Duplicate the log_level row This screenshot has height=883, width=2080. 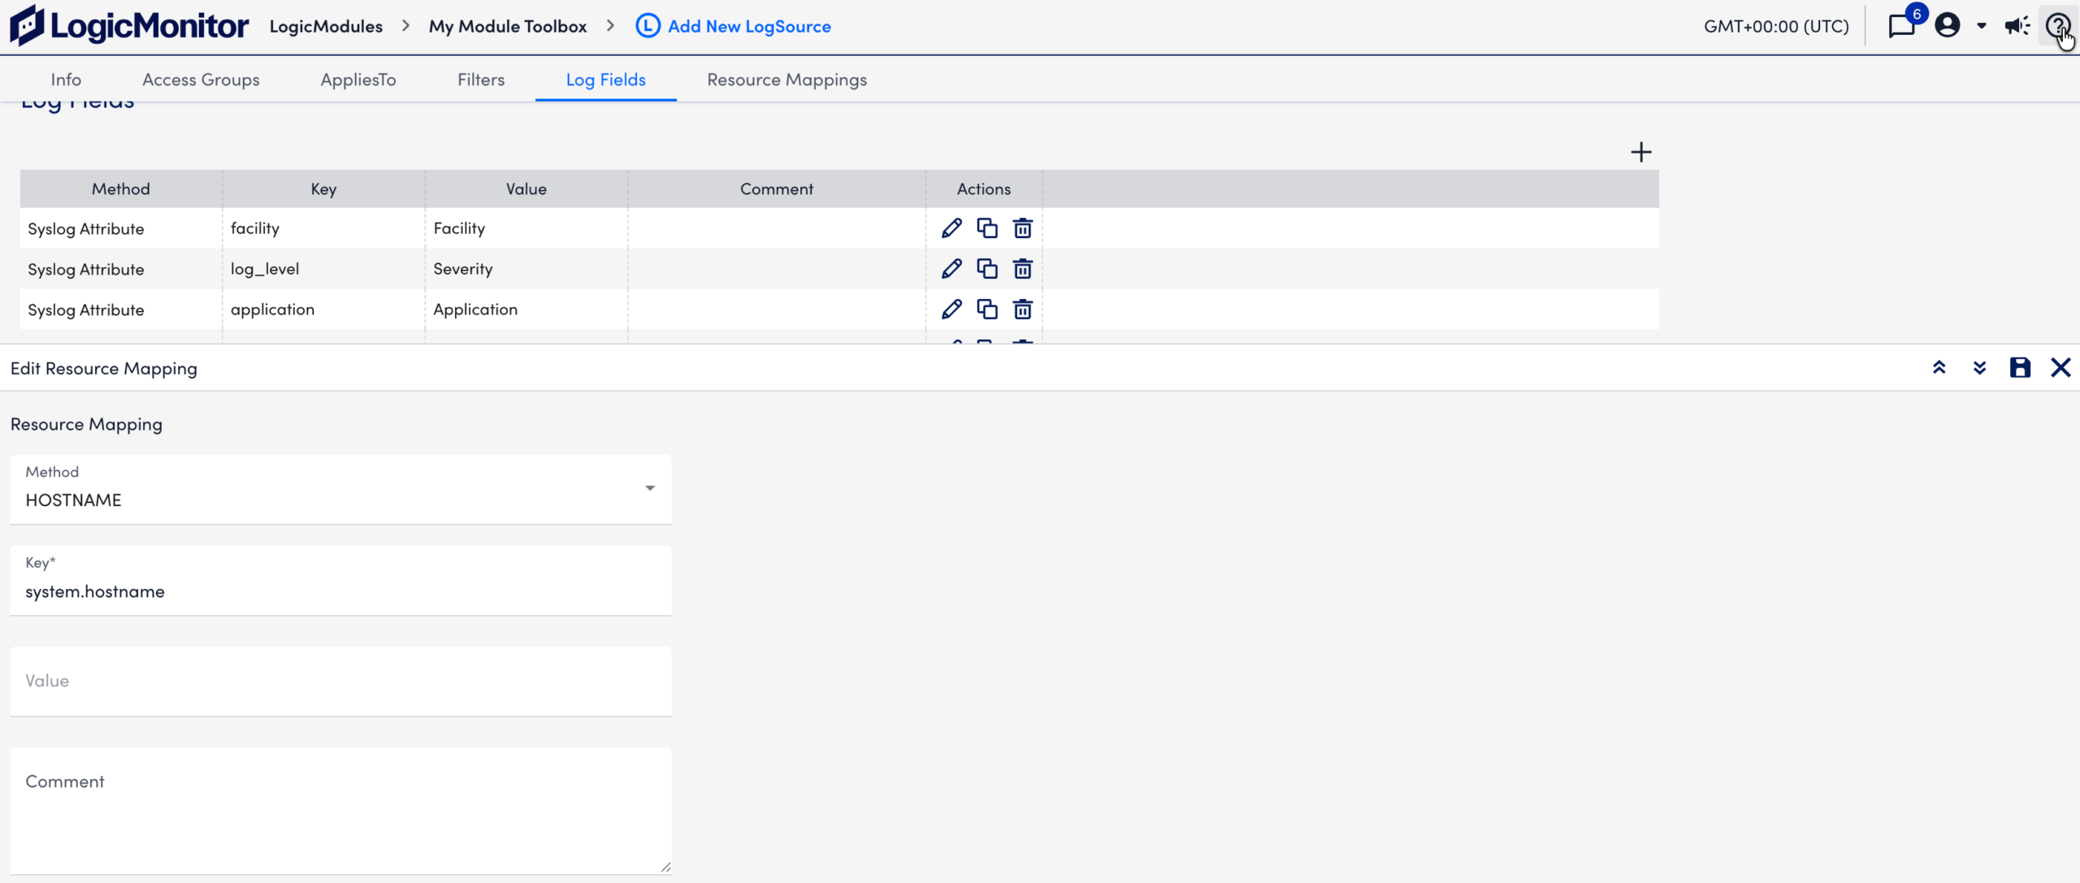pyautogui.click(x=987, y=268)
